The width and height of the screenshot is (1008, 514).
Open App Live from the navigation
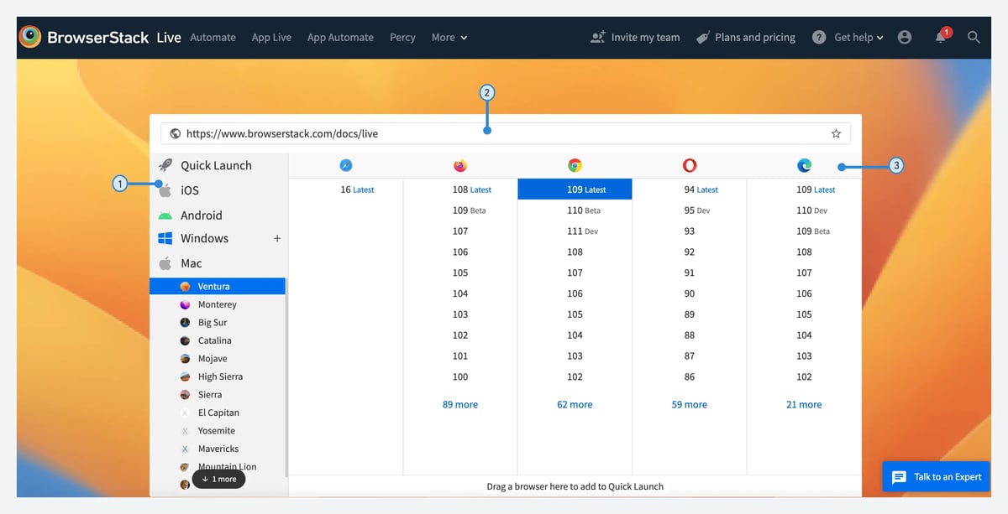pos(271,37)
